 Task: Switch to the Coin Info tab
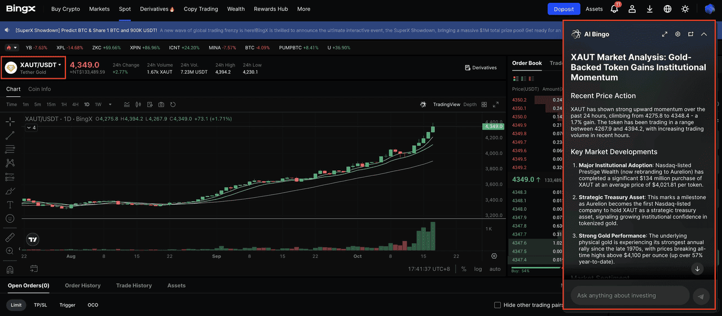click(x=39, y=89)
